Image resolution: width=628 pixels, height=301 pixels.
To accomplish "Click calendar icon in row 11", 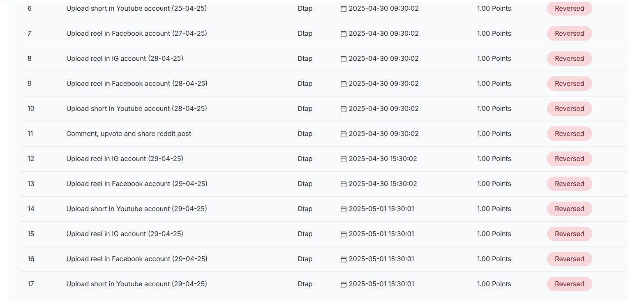I will [344, 134].
